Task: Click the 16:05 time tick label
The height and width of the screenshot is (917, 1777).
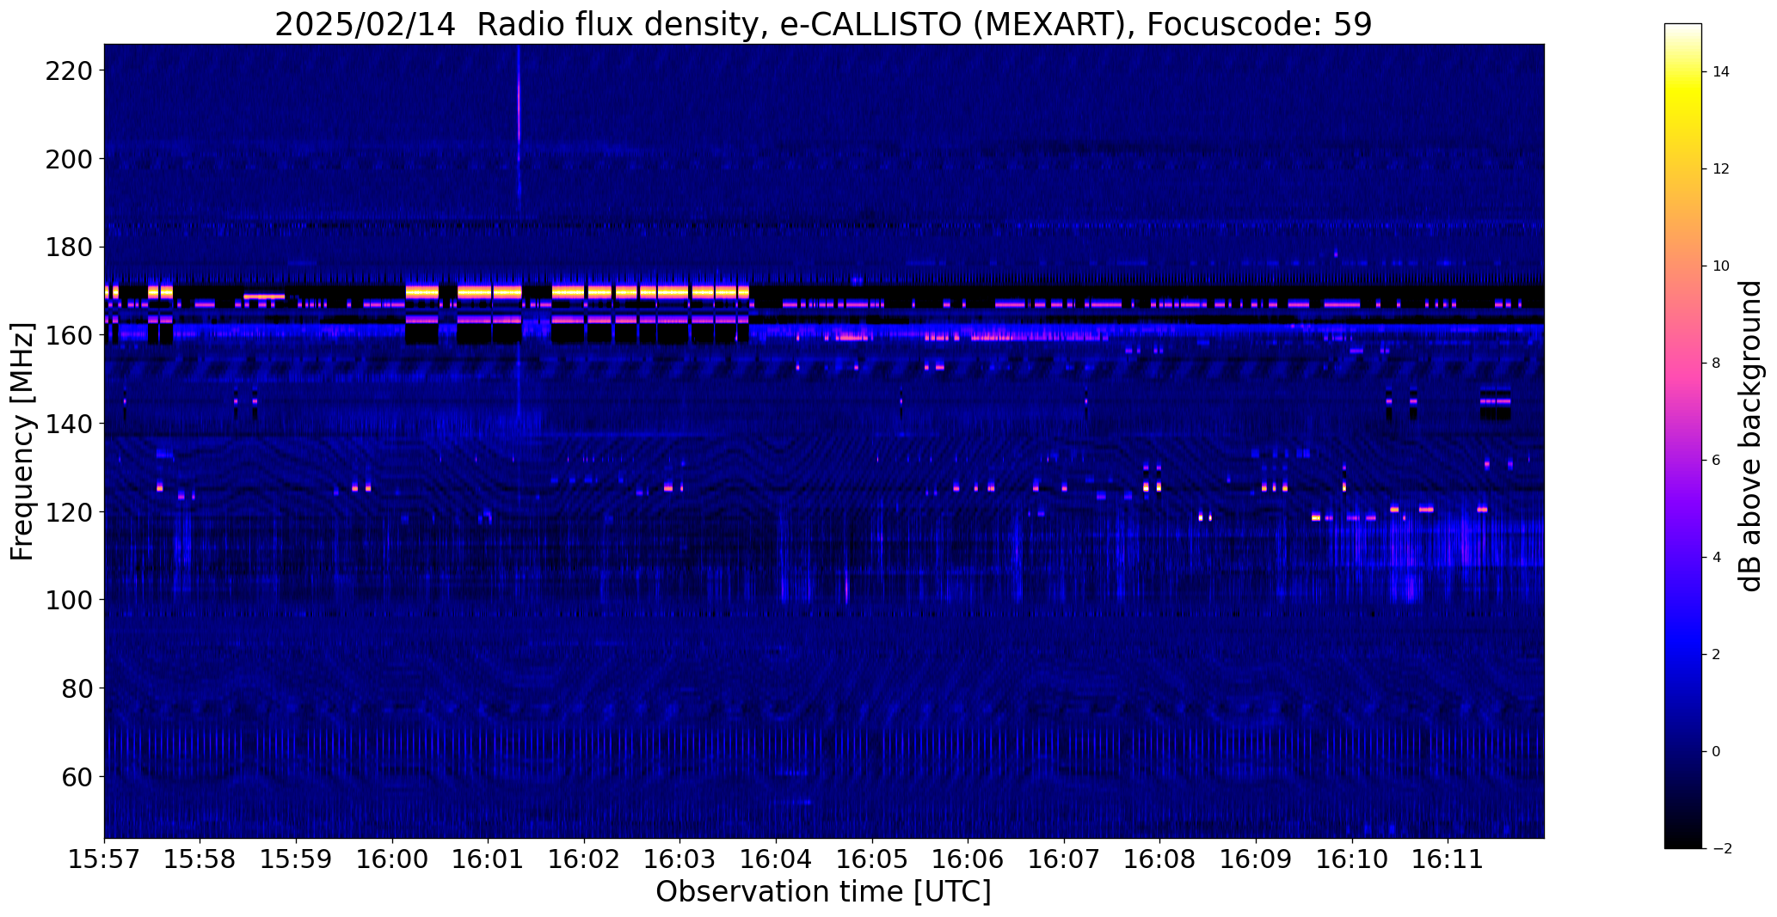Action: coord(872,859)
